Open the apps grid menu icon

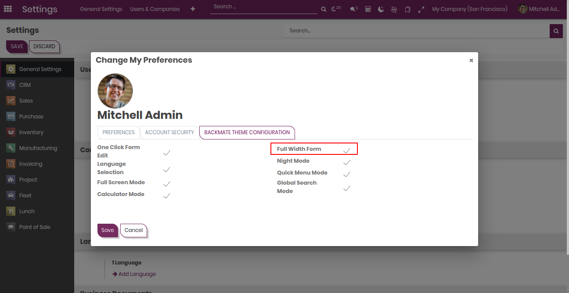tap(8, 9)
